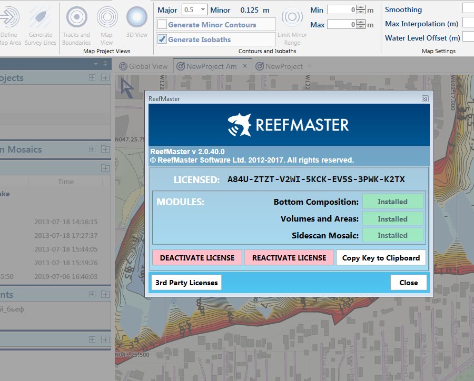Image resolution: width=474 pixels, height=381 pixels.
Task: Open the Major contour interval dropdown
Action: point(203,10)
